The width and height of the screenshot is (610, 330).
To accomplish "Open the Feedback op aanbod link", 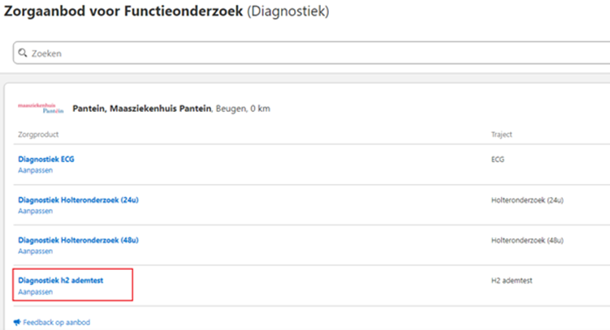I will (56, 322).
